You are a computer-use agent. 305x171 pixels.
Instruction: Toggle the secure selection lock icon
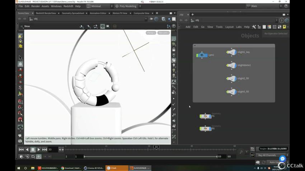click(x=20, y=64)
